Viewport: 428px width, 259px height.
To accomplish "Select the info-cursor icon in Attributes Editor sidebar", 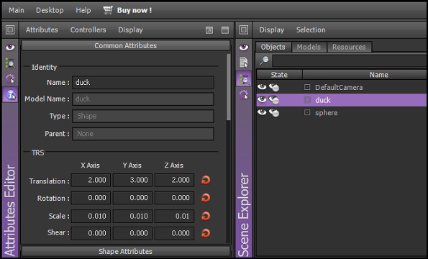I will click(x=10, y=95).
